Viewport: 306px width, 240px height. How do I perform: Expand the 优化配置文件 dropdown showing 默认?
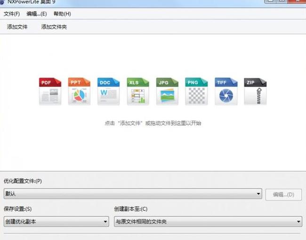point(133,194)
